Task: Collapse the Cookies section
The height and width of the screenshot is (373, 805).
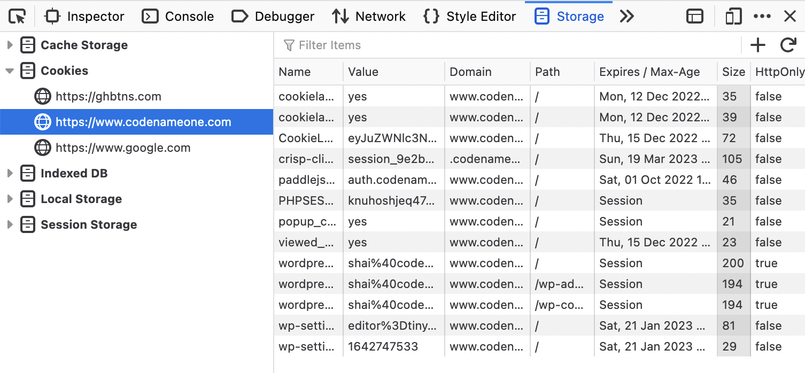Action: pos(10,71)
